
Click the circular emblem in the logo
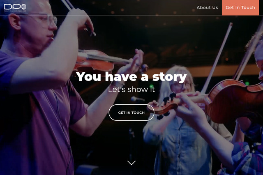pyautogui.click(x=24, y=7)
